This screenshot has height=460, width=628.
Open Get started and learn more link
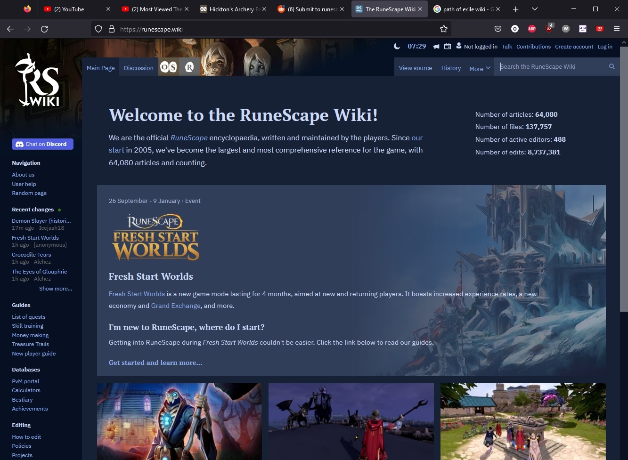pos(155,363)
